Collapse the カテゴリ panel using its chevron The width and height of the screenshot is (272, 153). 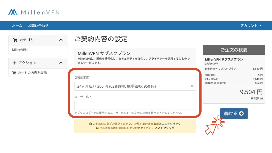coord(61,40)
